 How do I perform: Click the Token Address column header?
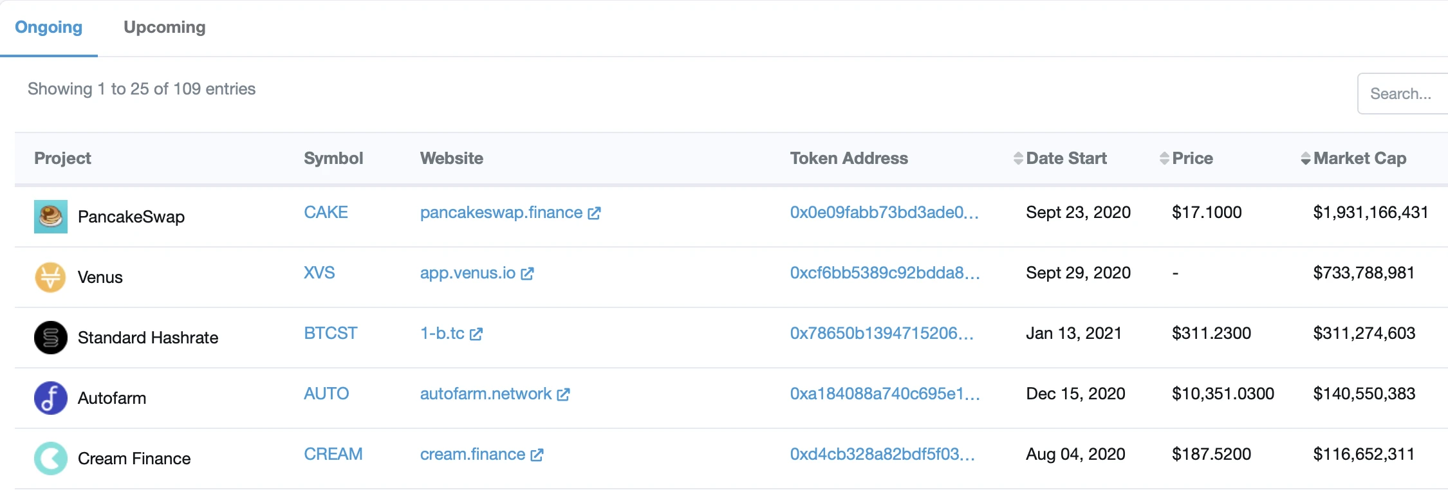click(849, 158)
